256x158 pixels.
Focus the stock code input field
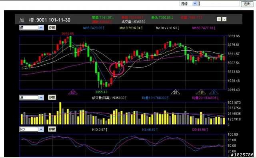coord(219,4)
